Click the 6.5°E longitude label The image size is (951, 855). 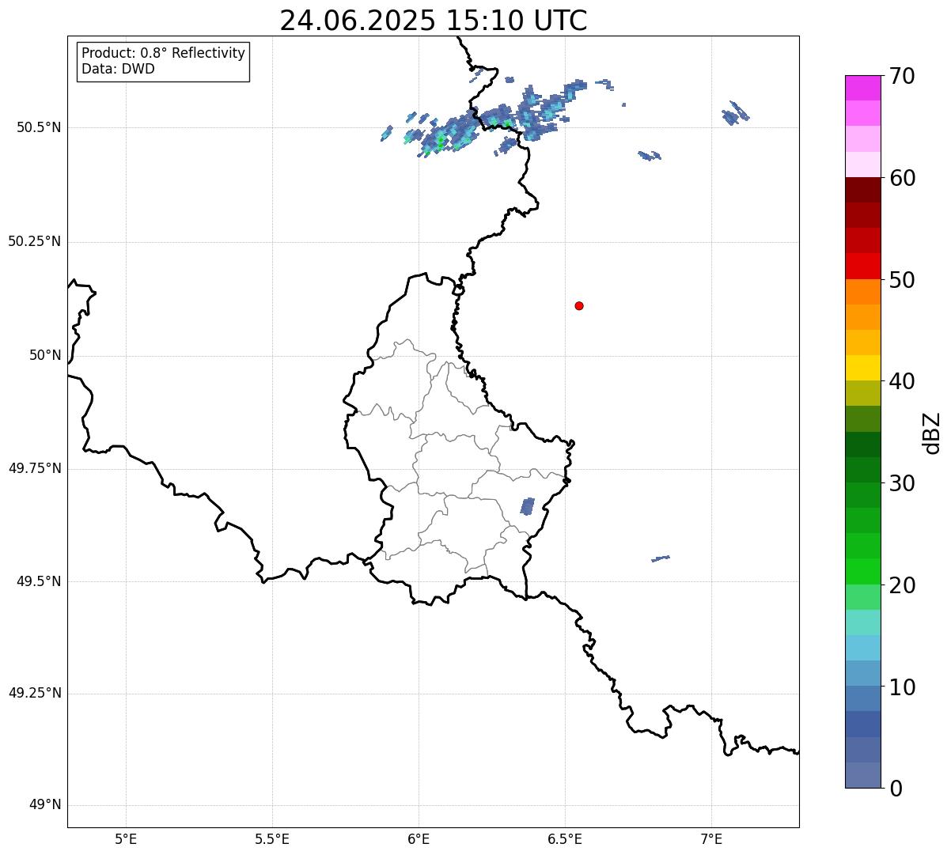click(565, 838)
